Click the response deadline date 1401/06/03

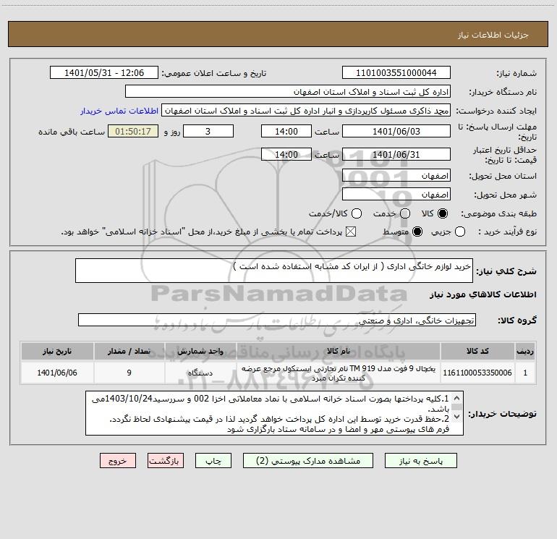click(396, 131)
